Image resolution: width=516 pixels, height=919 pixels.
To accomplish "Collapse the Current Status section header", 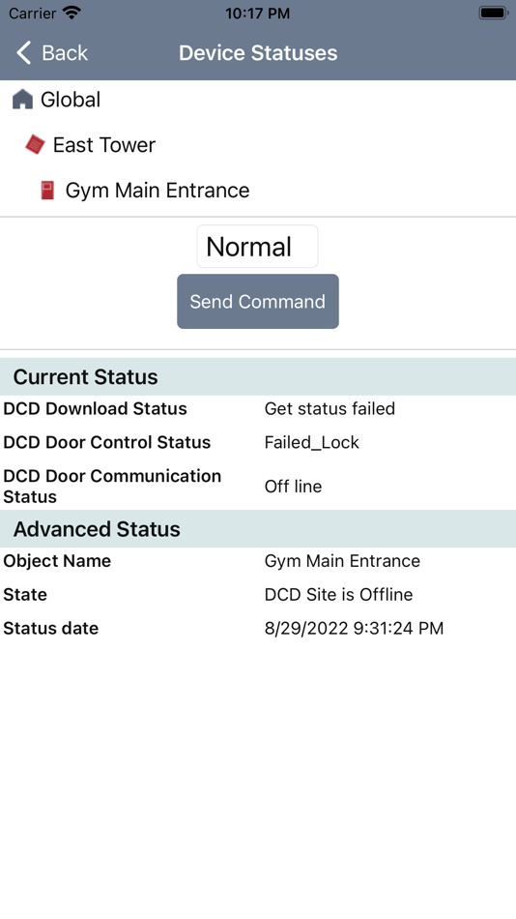I will click(x=258, y=376).
